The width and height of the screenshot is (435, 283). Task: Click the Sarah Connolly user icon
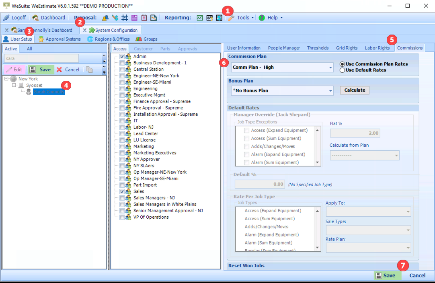pos(29,92)
